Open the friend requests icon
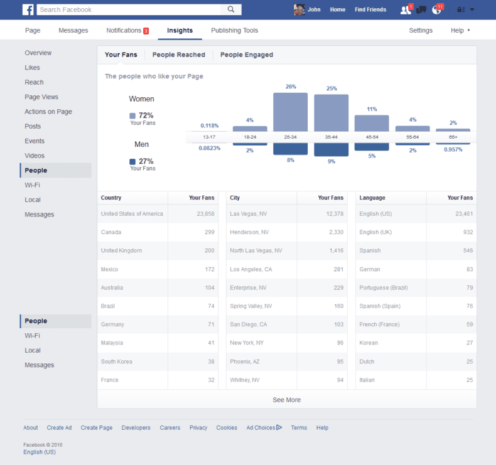This screenshot has height=465, width=496. (x=406, y=9)
